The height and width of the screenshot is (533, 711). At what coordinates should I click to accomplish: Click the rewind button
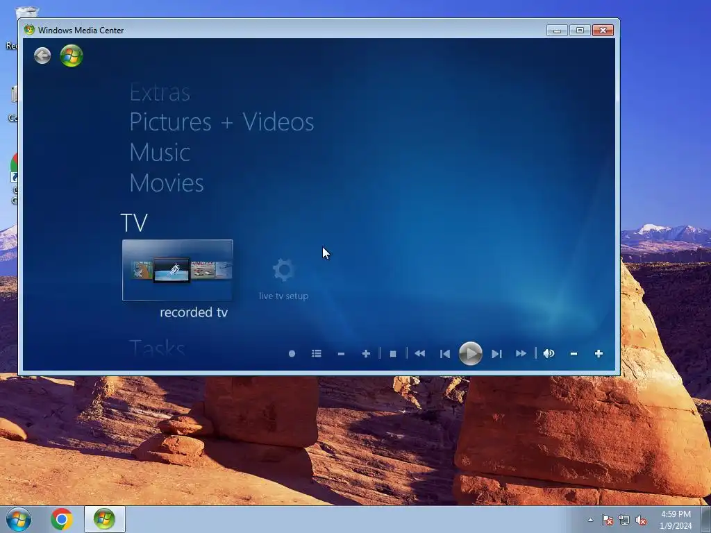(x=420, y=353)
